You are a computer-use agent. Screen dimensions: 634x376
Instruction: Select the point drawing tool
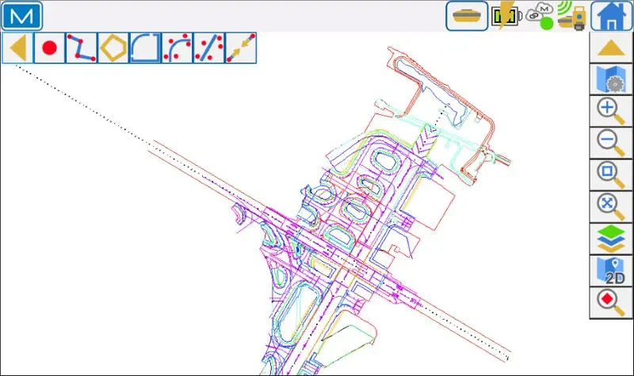click(x=49, y=48)
